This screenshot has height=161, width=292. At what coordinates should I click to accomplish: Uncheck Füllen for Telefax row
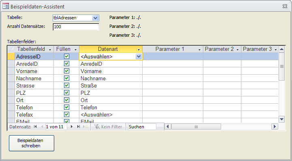(66, 115)
